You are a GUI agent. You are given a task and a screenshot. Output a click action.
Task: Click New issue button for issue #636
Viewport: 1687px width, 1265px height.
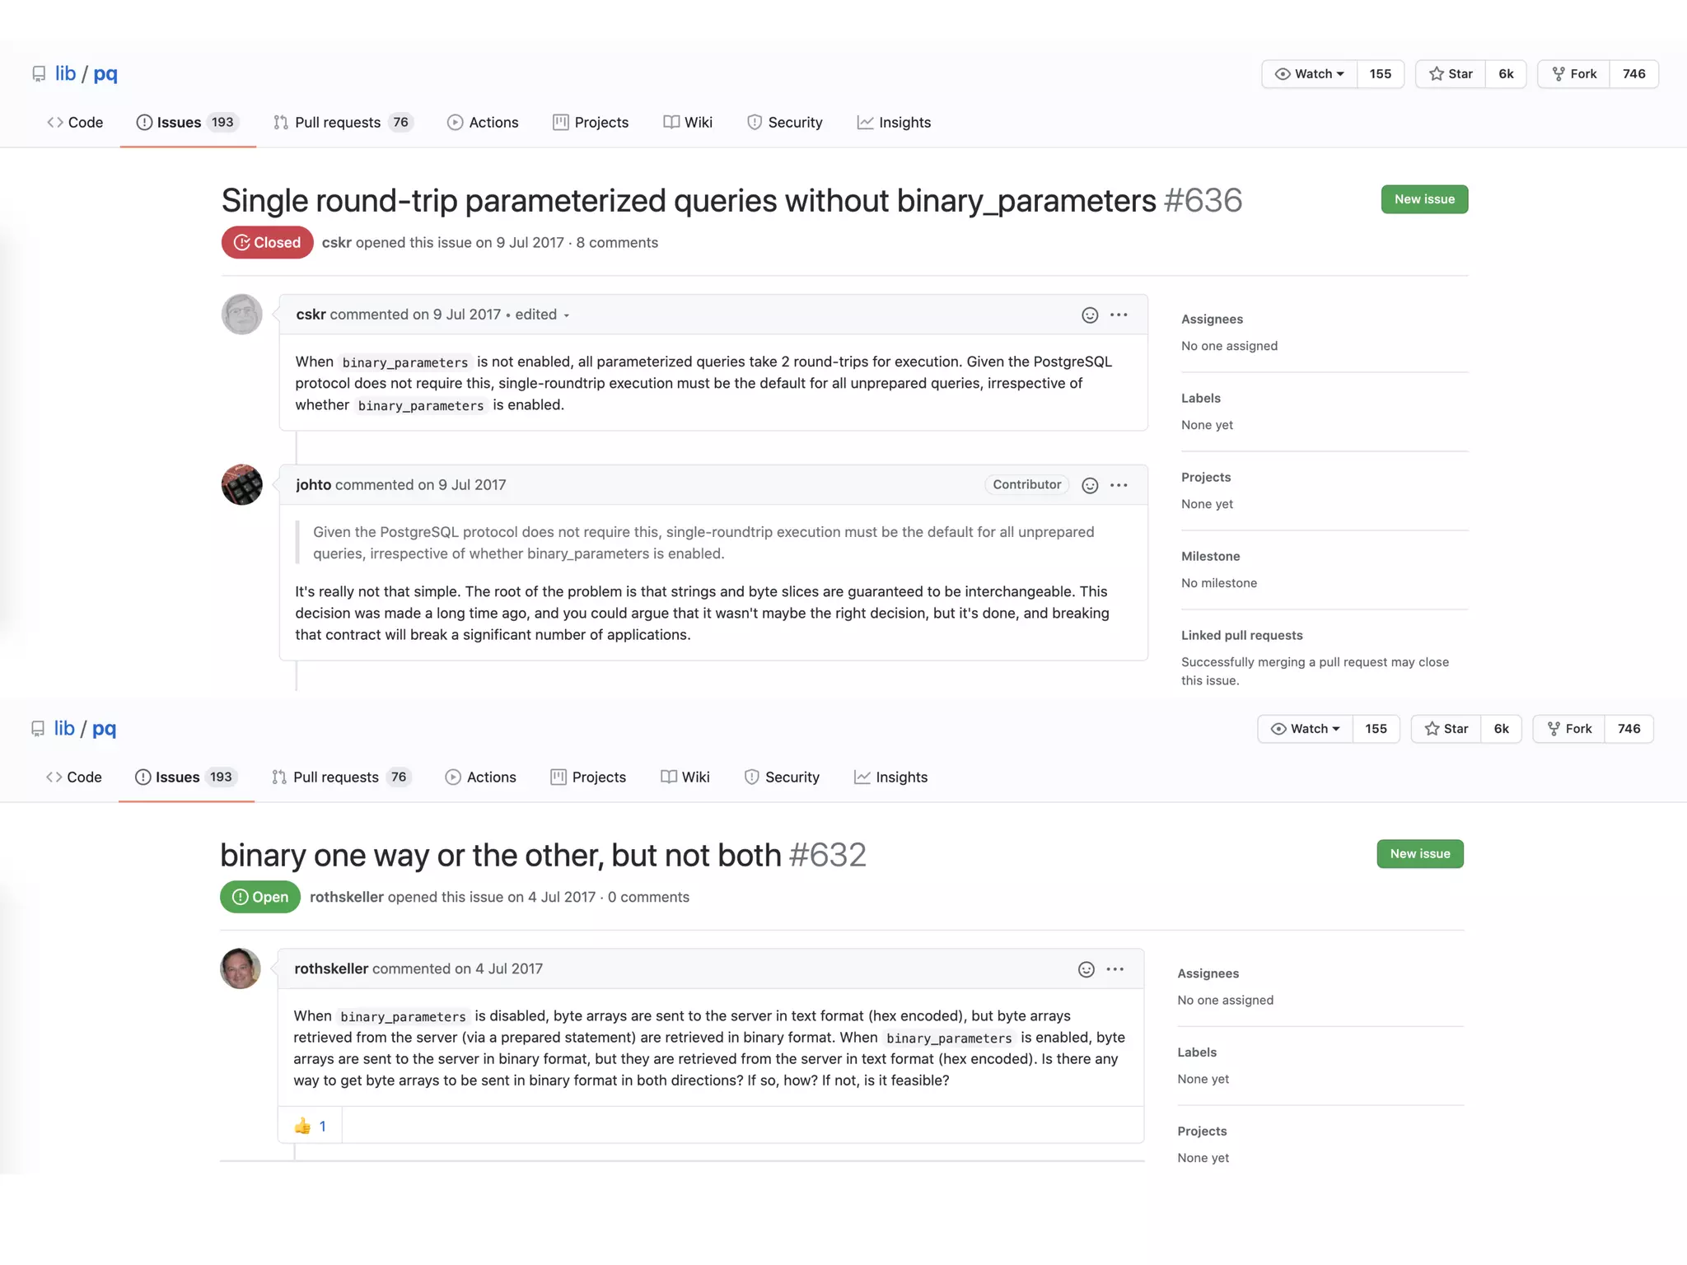(1424, 199)
